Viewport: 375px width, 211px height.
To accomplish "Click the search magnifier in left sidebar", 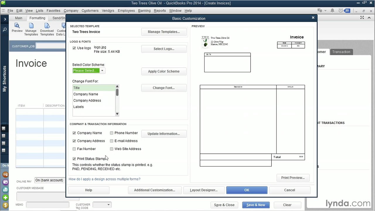I will 5,30.
